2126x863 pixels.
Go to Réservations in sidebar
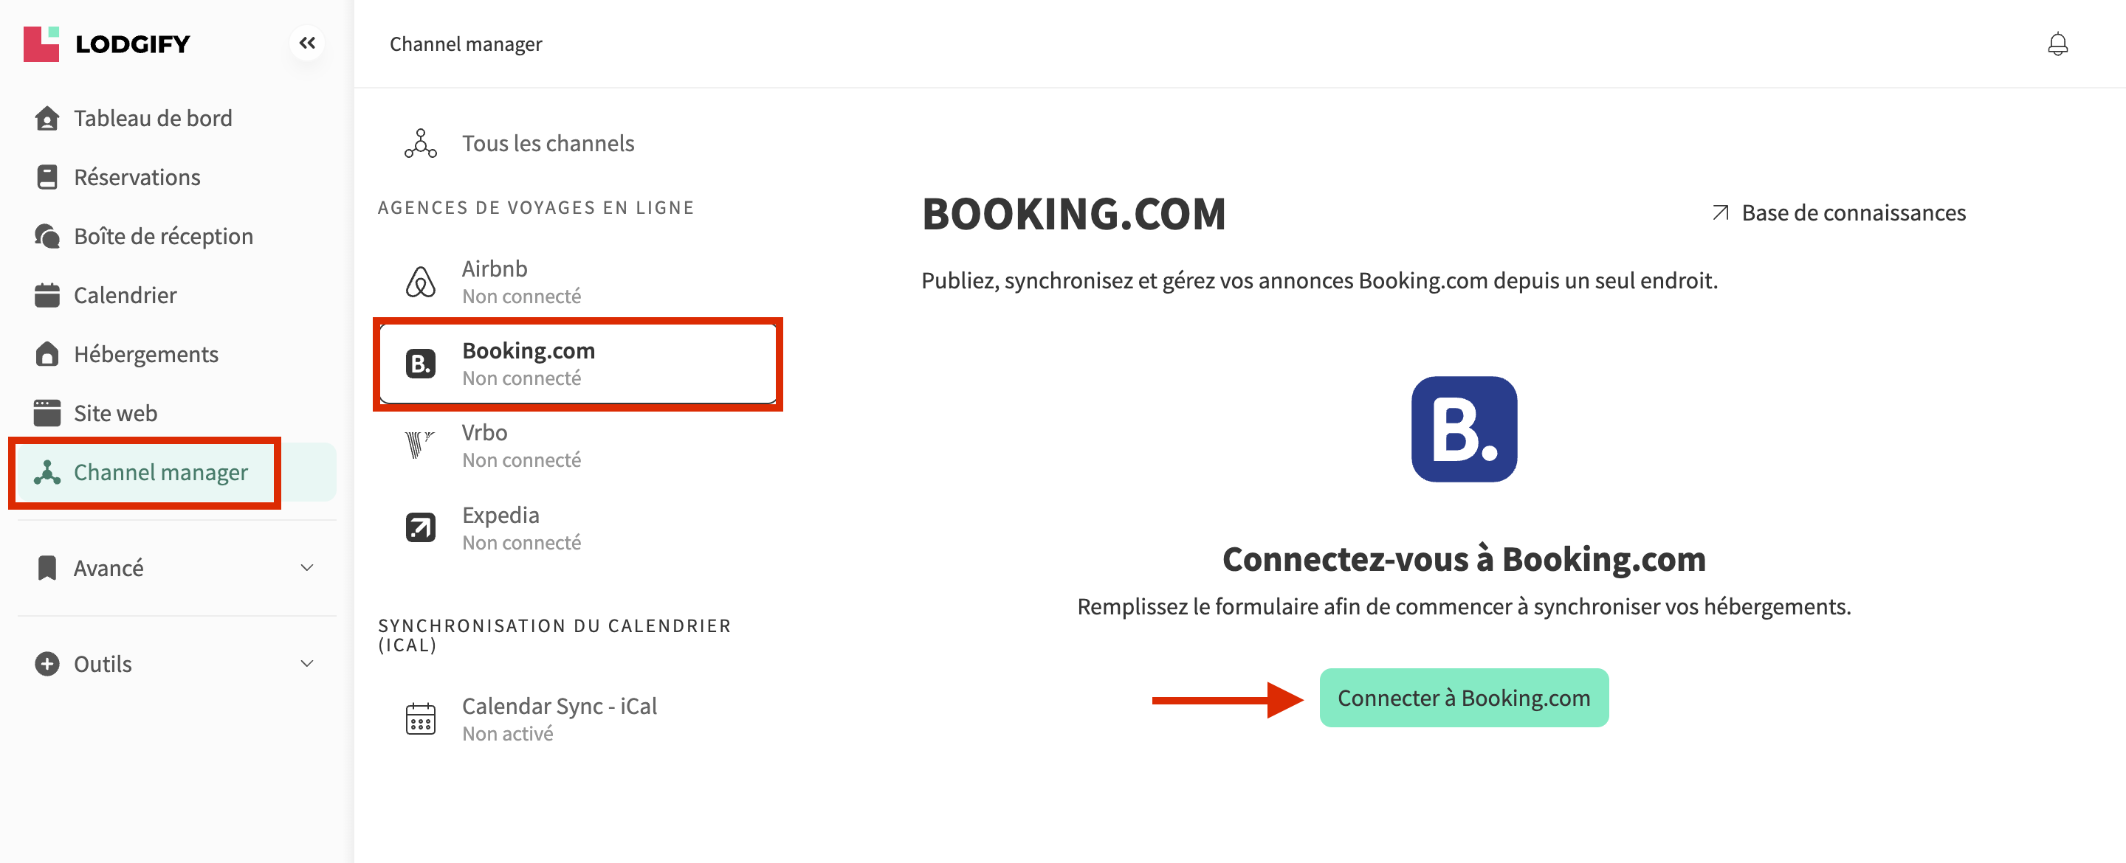pyautogui.click(x=137, y=177)
